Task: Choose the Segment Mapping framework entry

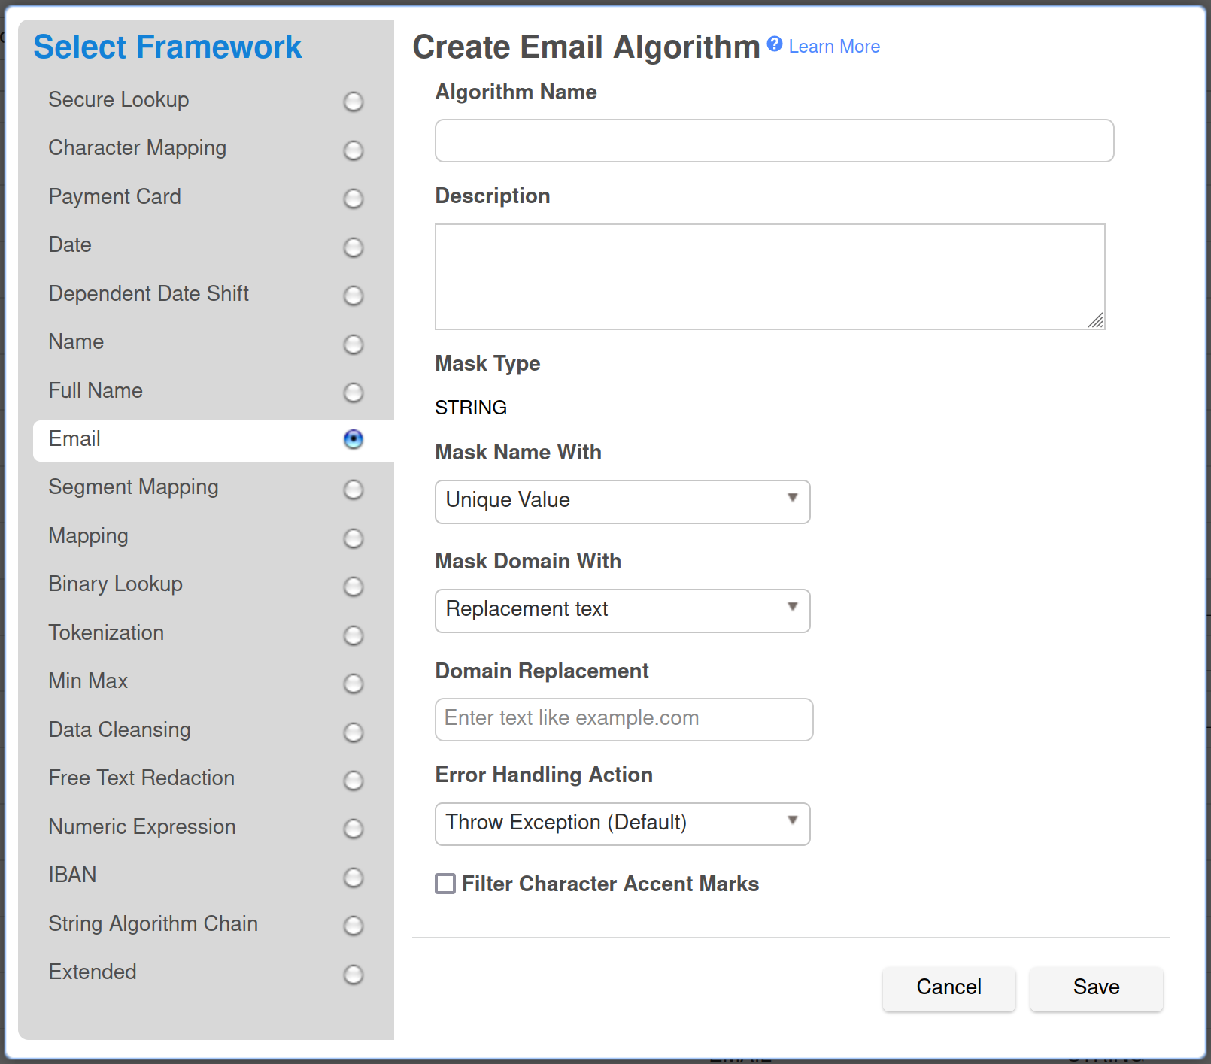Action: (133, 487)
